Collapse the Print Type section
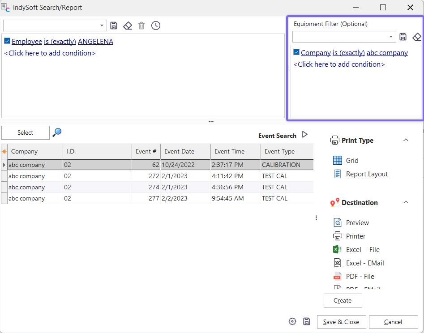 pyautogui.click(x=406, y=140)
